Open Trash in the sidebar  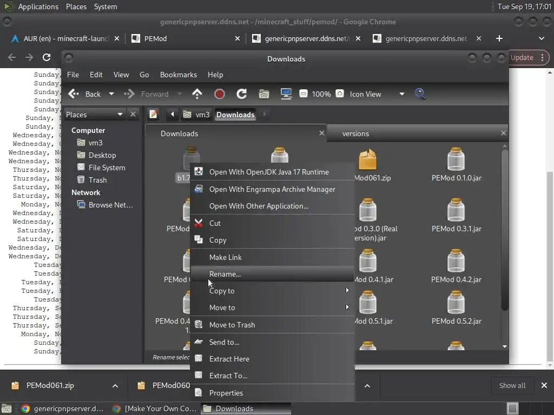tap(97, 180)
